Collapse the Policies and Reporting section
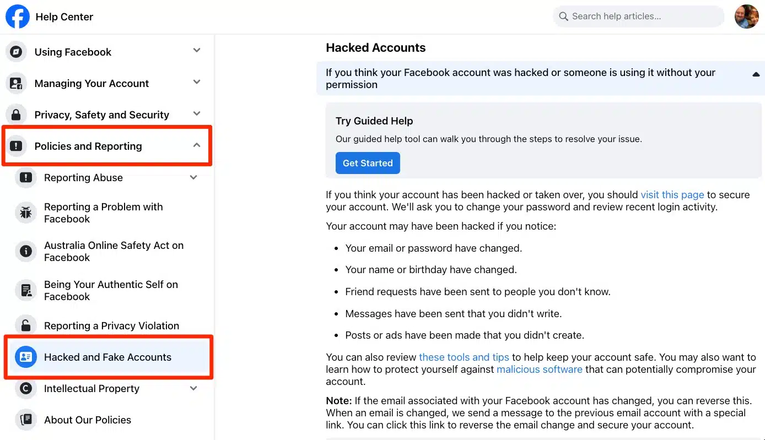Screen dimensions: 765x440 197,145
